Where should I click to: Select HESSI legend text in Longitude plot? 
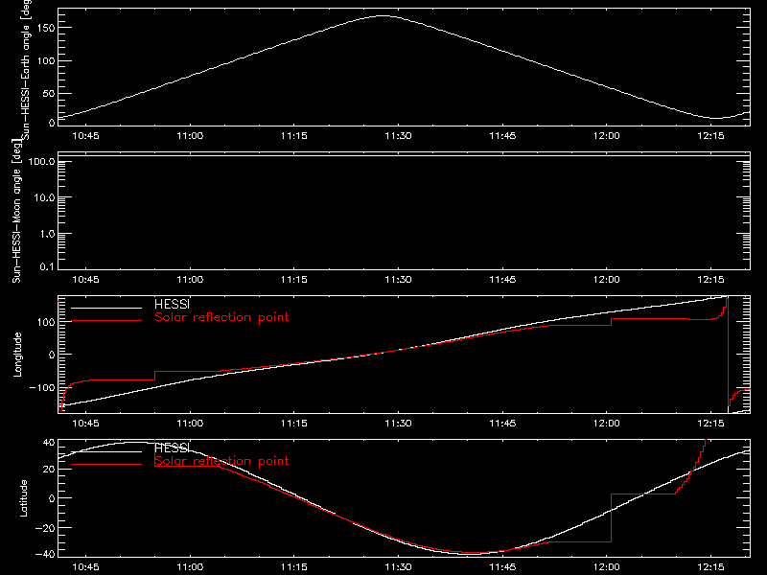point(172,304)
